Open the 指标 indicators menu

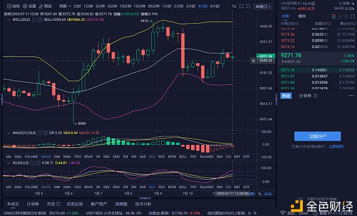click(13, 6)
